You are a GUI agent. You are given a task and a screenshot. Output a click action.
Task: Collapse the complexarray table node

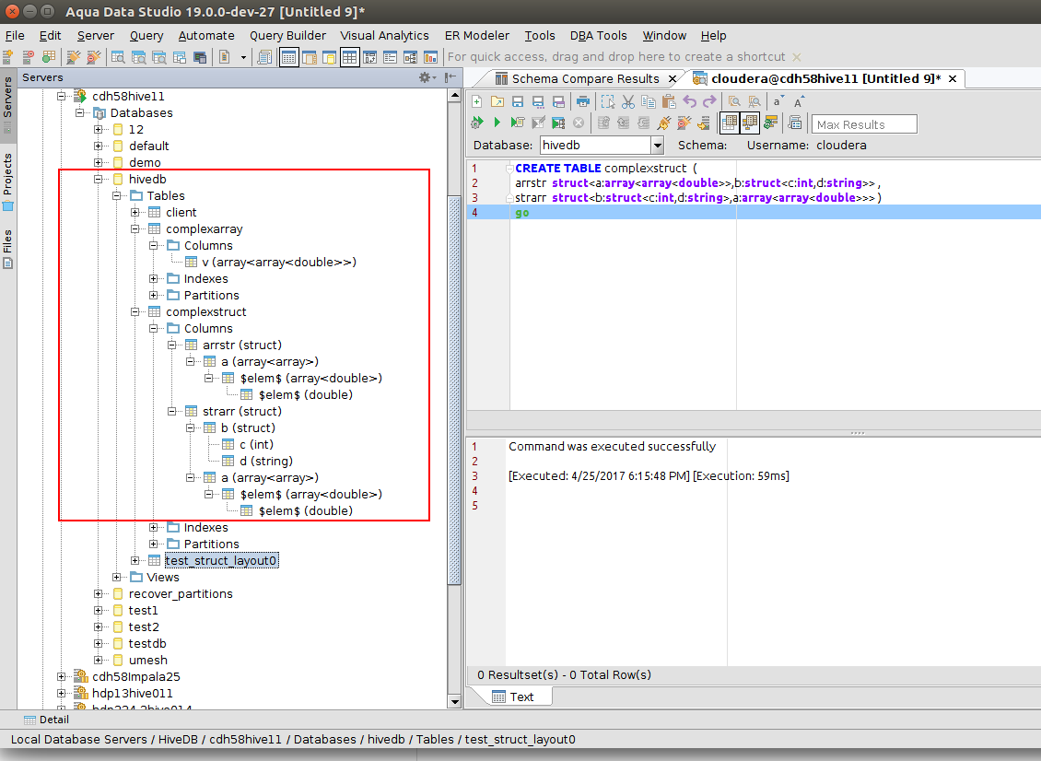coord(135,229)
